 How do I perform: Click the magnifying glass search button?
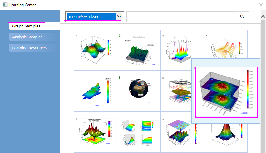[242, 17]
